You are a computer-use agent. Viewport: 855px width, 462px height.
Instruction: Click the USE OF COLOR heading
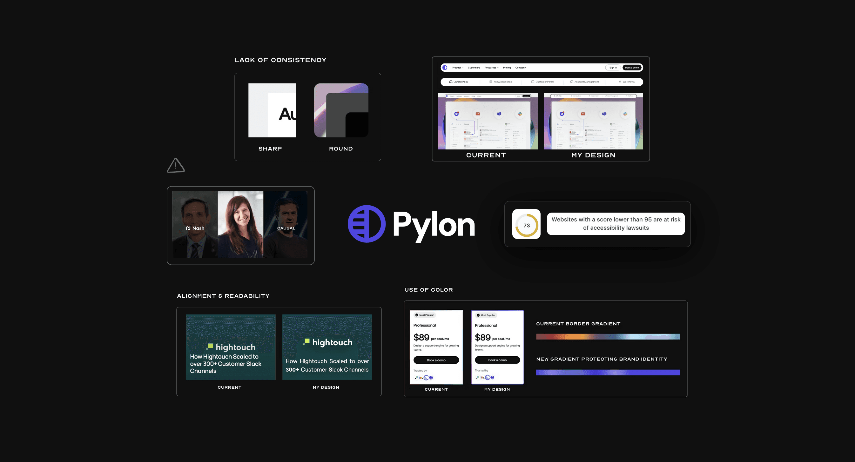click(428, 289)
